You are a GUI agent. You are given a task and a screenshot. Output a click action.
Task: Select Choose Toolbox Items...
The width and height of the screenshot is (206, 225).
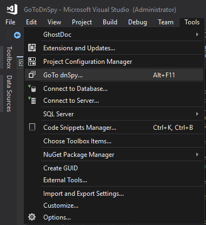[114, 141]
